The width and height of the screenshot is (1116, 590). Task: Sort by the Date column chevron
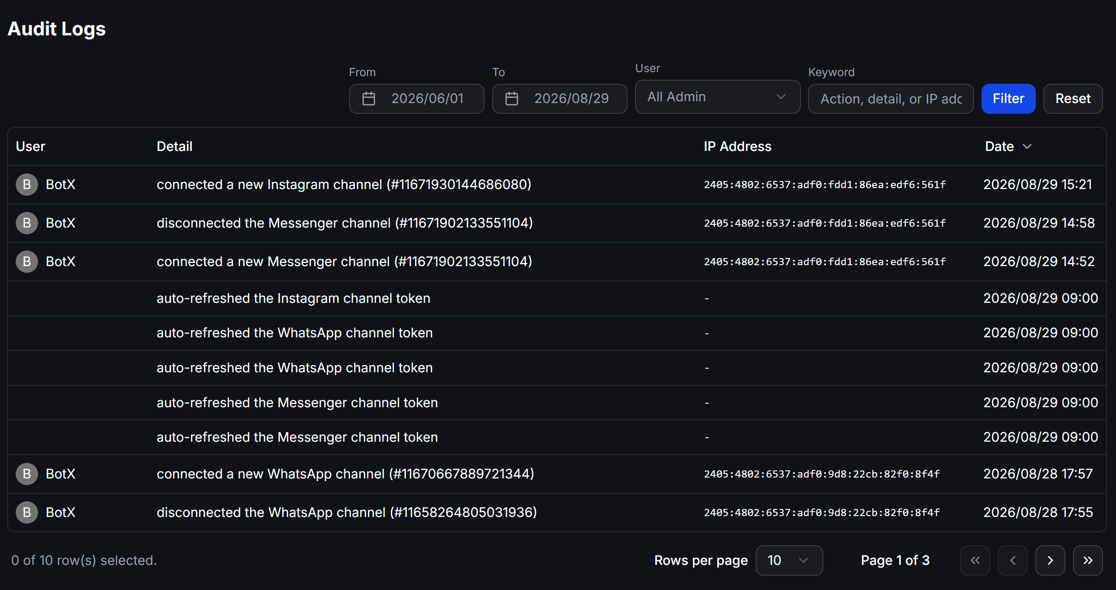pyautogui.click(x=1027, y=146)
